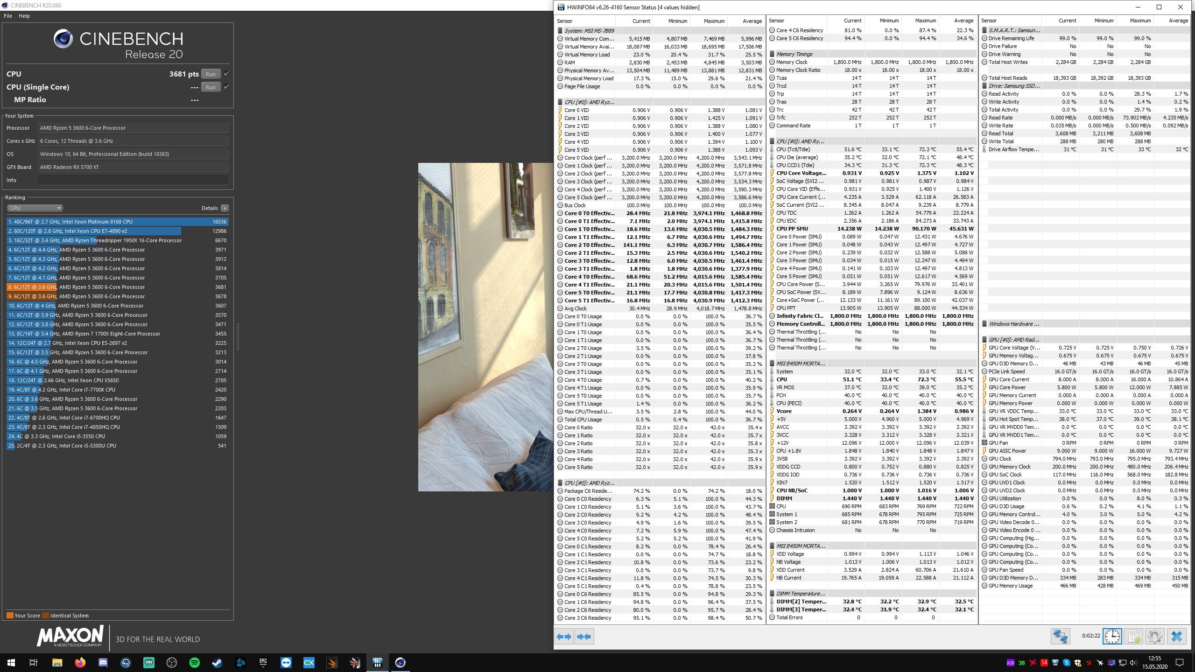
Task: Run the CPU Single Core benchmark
Action: coord(211,87)
